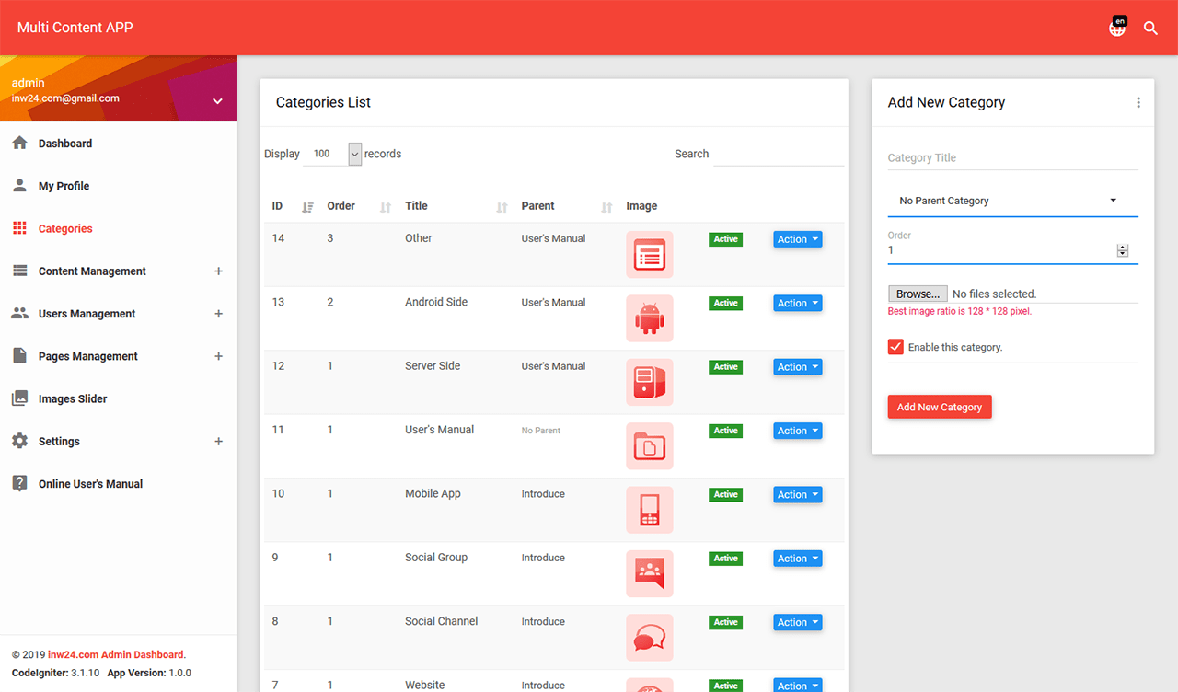
Task: Click the Android Side category image
Action: point(650,318)
